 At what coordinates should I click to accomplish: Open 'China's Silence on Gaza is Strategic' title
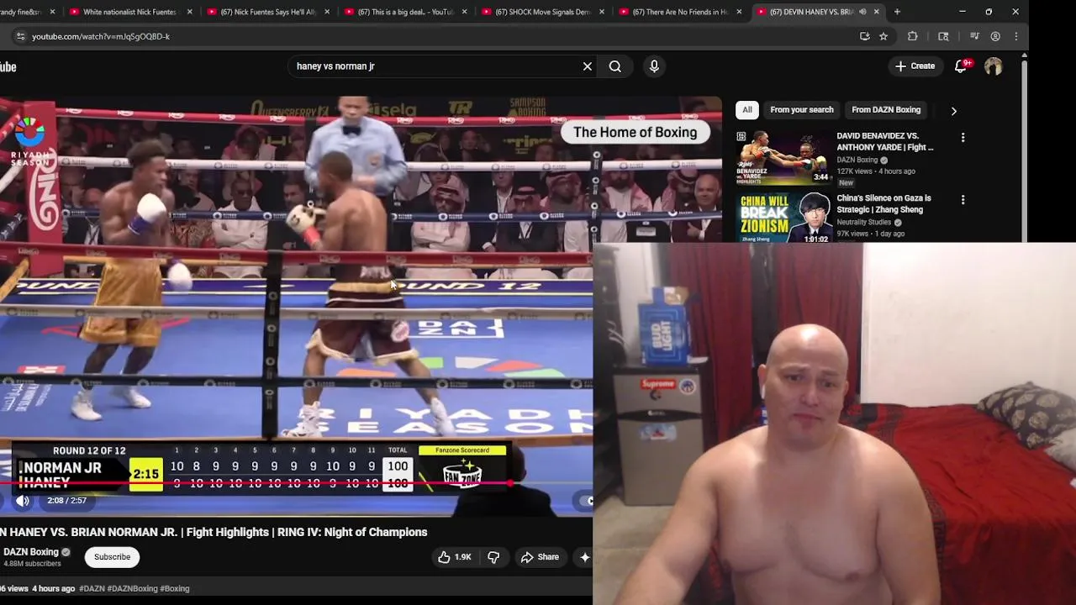883,204
